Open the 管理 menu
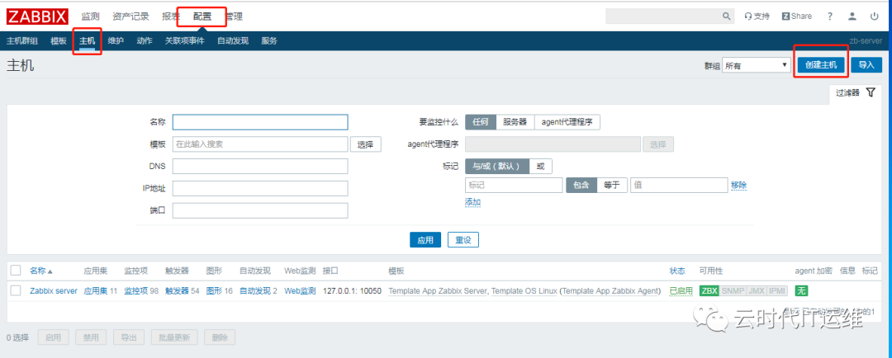This screenshot has height=358, width=892. click(x=233, y=16)
